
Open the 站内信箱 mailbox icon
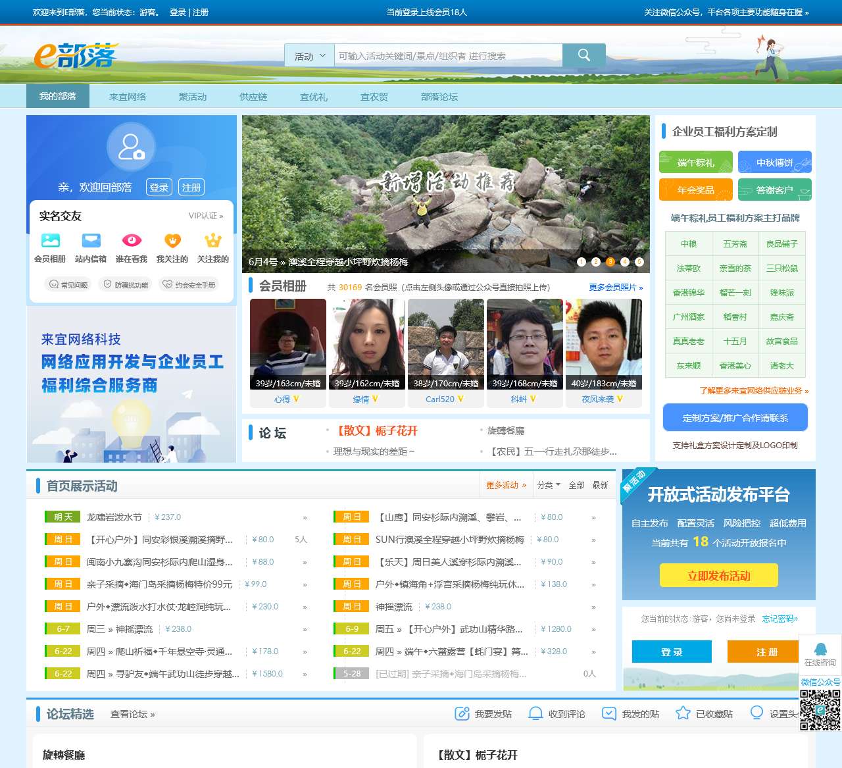[91, 240]
